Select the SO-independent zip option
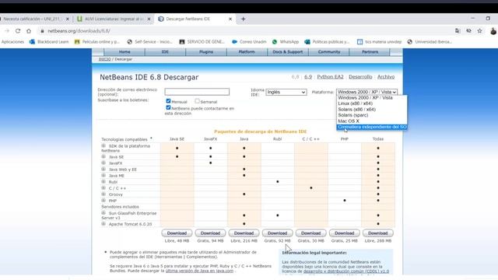Image resolution: width=498 pixels, height=280 pixels. 372,127
